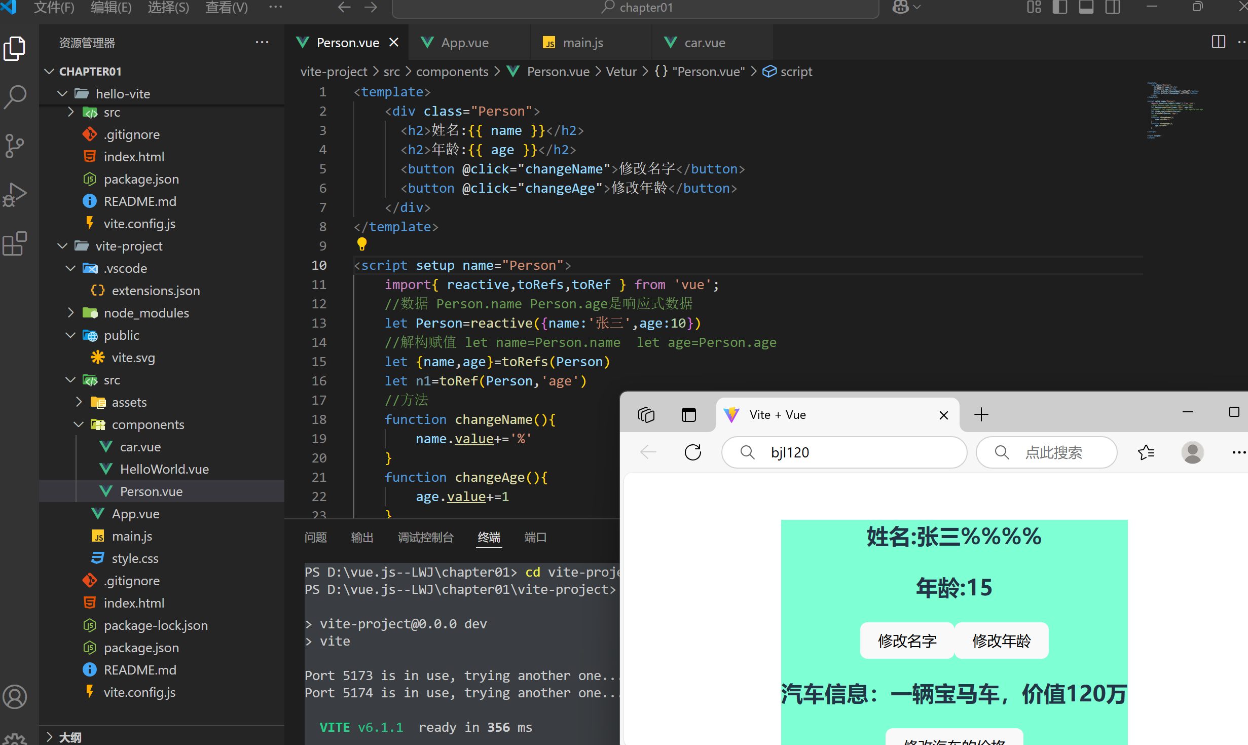Click the 修改名字 button in browser
The image size is (1248, 745).
pos(907,641)
